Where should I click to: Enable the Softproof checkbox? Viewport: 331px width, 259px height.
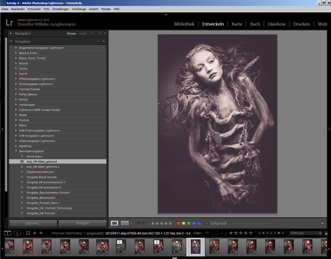(207, 223)
